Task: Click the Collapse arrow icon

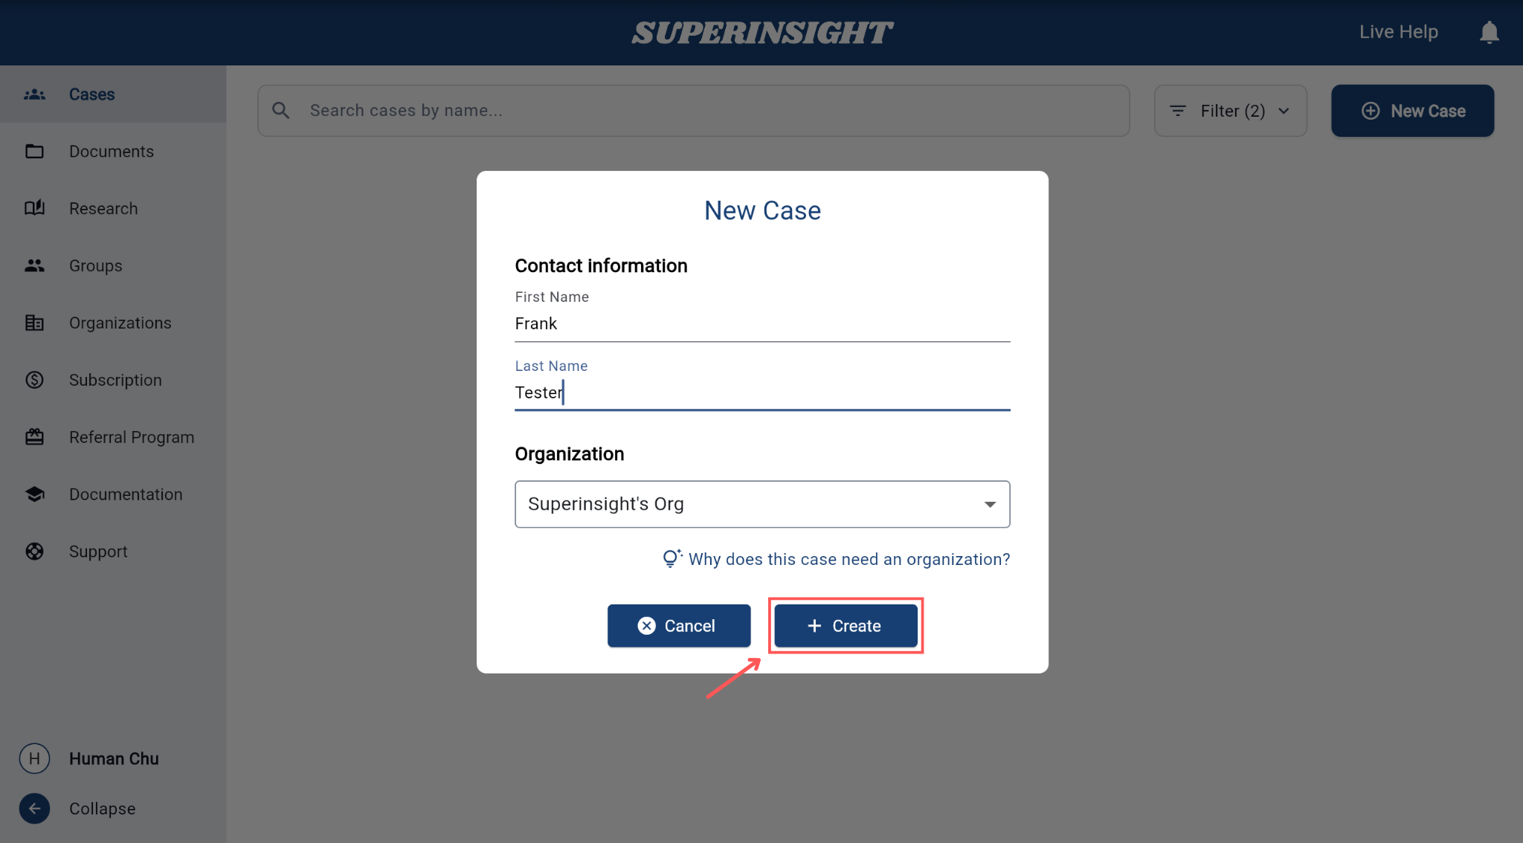Action: pyautogui.click(x=34, y=809)
